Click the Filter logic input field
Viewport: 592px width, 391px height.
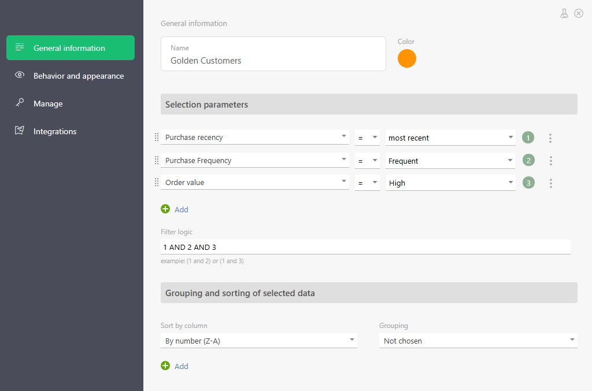point(365,247)
